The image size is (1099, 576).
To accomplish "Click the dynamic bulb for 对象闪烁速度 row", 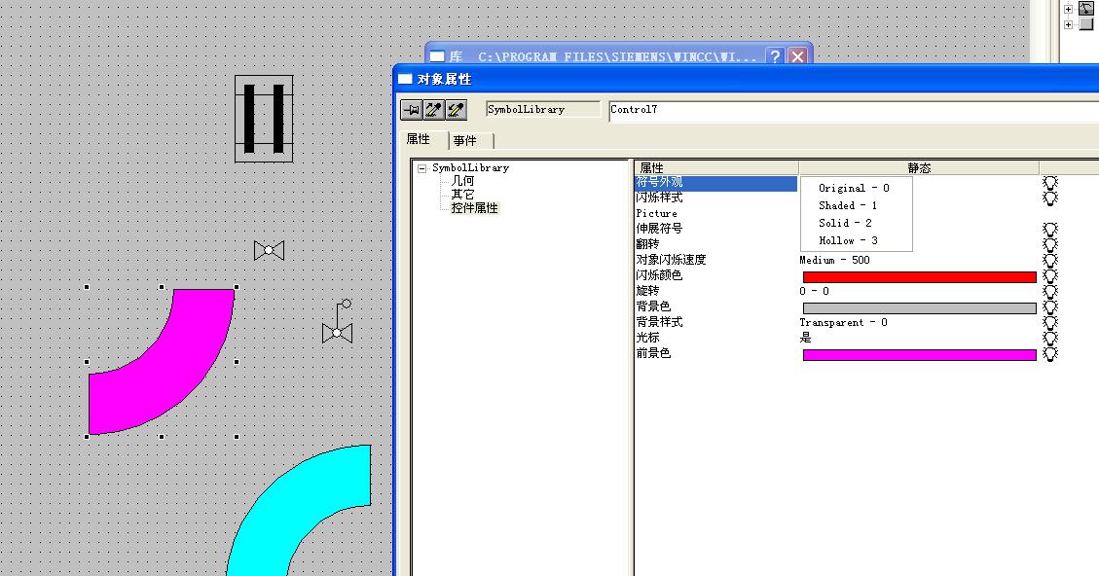I will (1050, 260).
